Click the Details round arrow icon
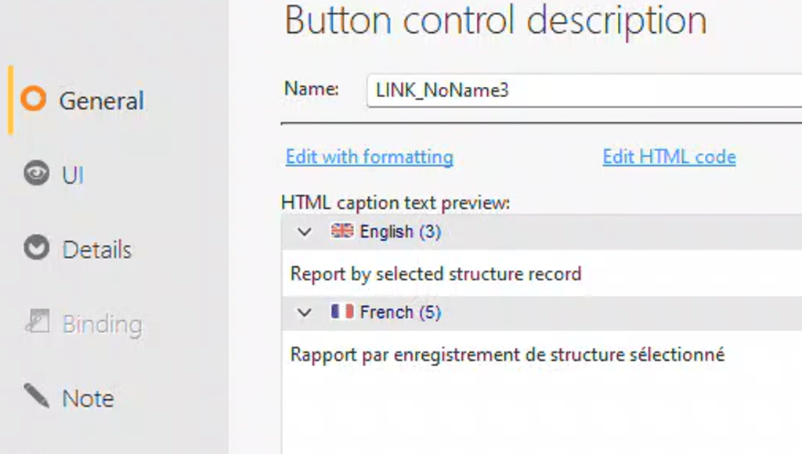The height and width of the screenshot is (454, 802). (36, 248)
